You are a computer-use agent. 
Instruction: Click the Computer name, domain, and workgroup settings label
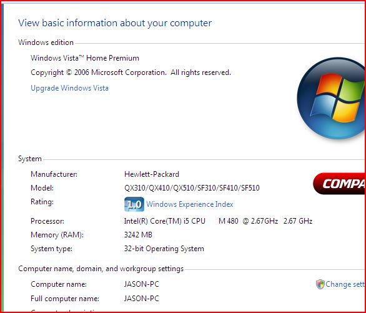pos(101,269)
